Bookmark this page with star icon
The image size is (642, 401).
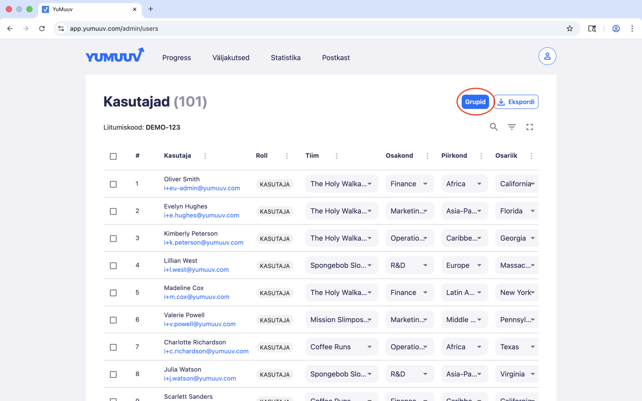[569, 29]
